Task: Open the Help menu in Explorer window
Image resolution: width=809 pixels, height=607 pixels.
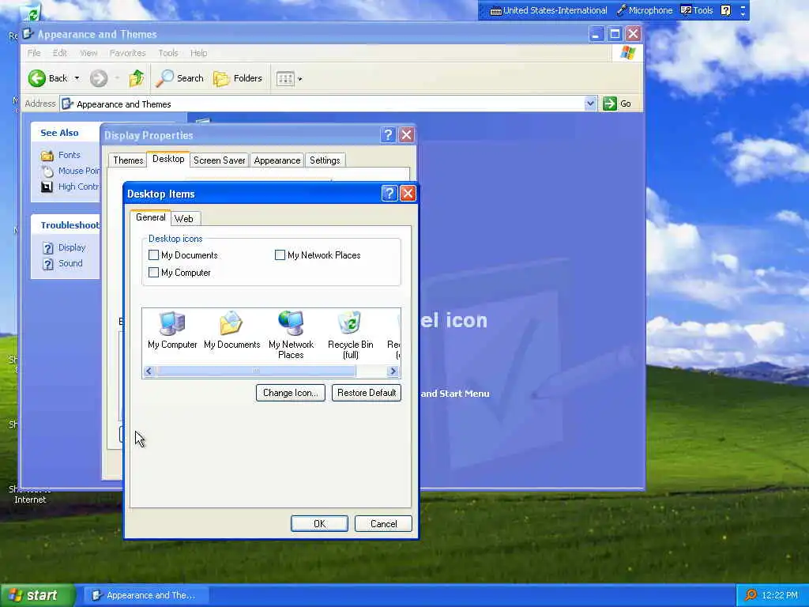Action: (198, 53)
